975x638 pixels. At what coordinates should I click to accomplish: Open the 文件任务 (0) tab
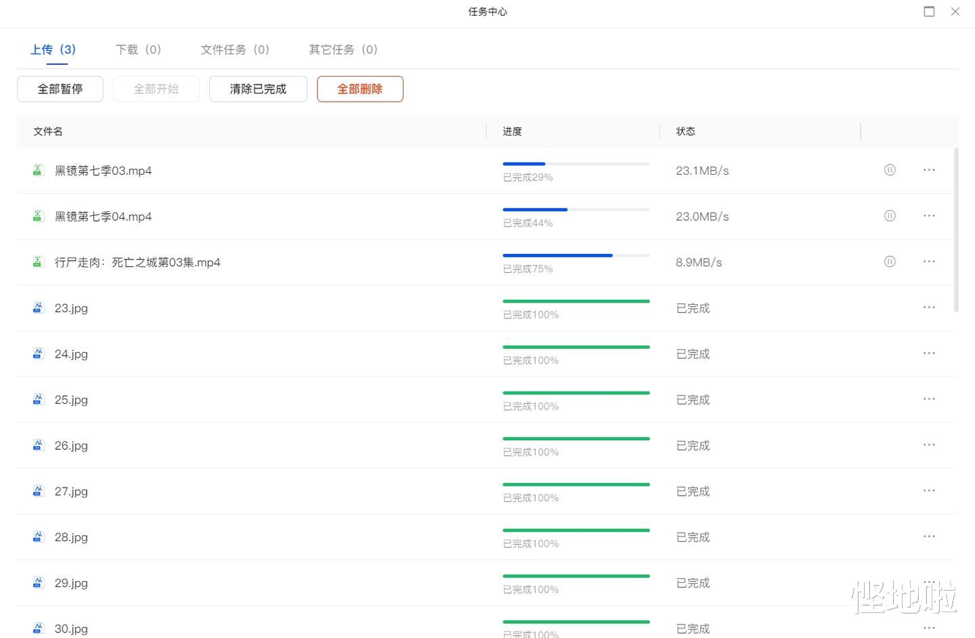click(235, 49)
